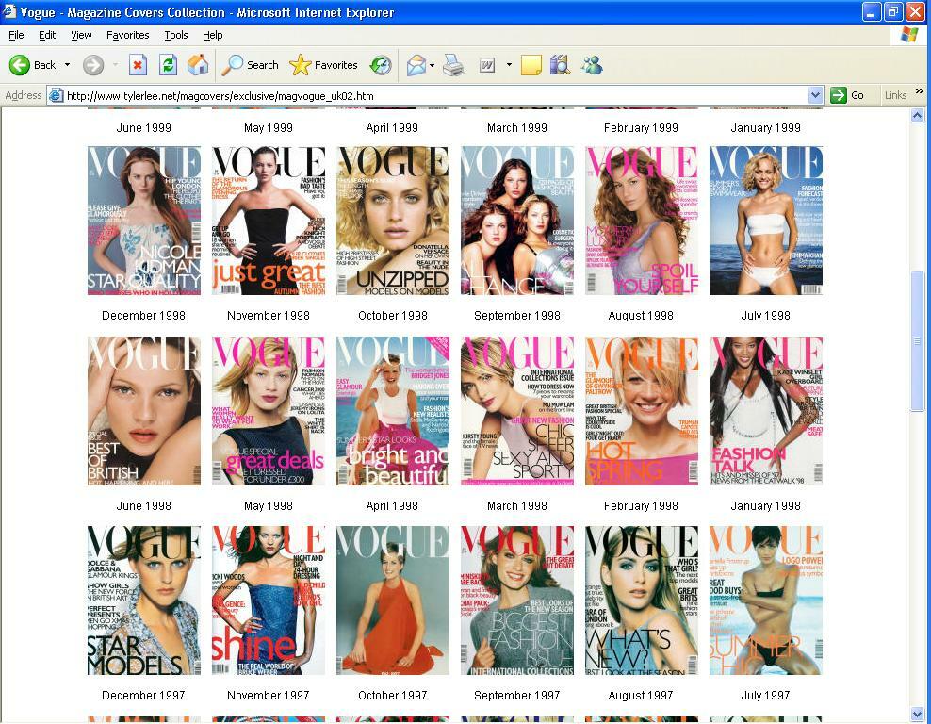
Task: Expand the address bar dropdown
Action: tap(815, 95)
